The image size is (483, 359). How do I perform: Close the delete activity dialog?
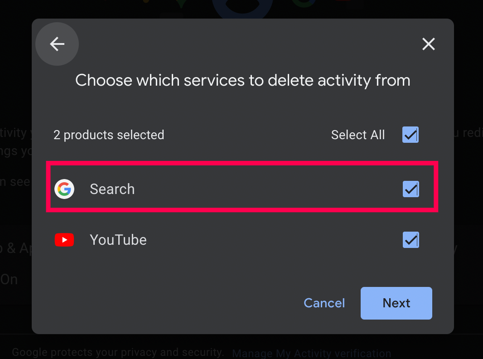click(428, 44)
